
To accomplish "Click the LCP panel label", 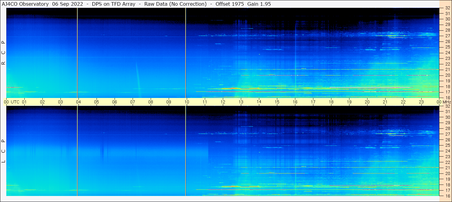I will [4, 151].
